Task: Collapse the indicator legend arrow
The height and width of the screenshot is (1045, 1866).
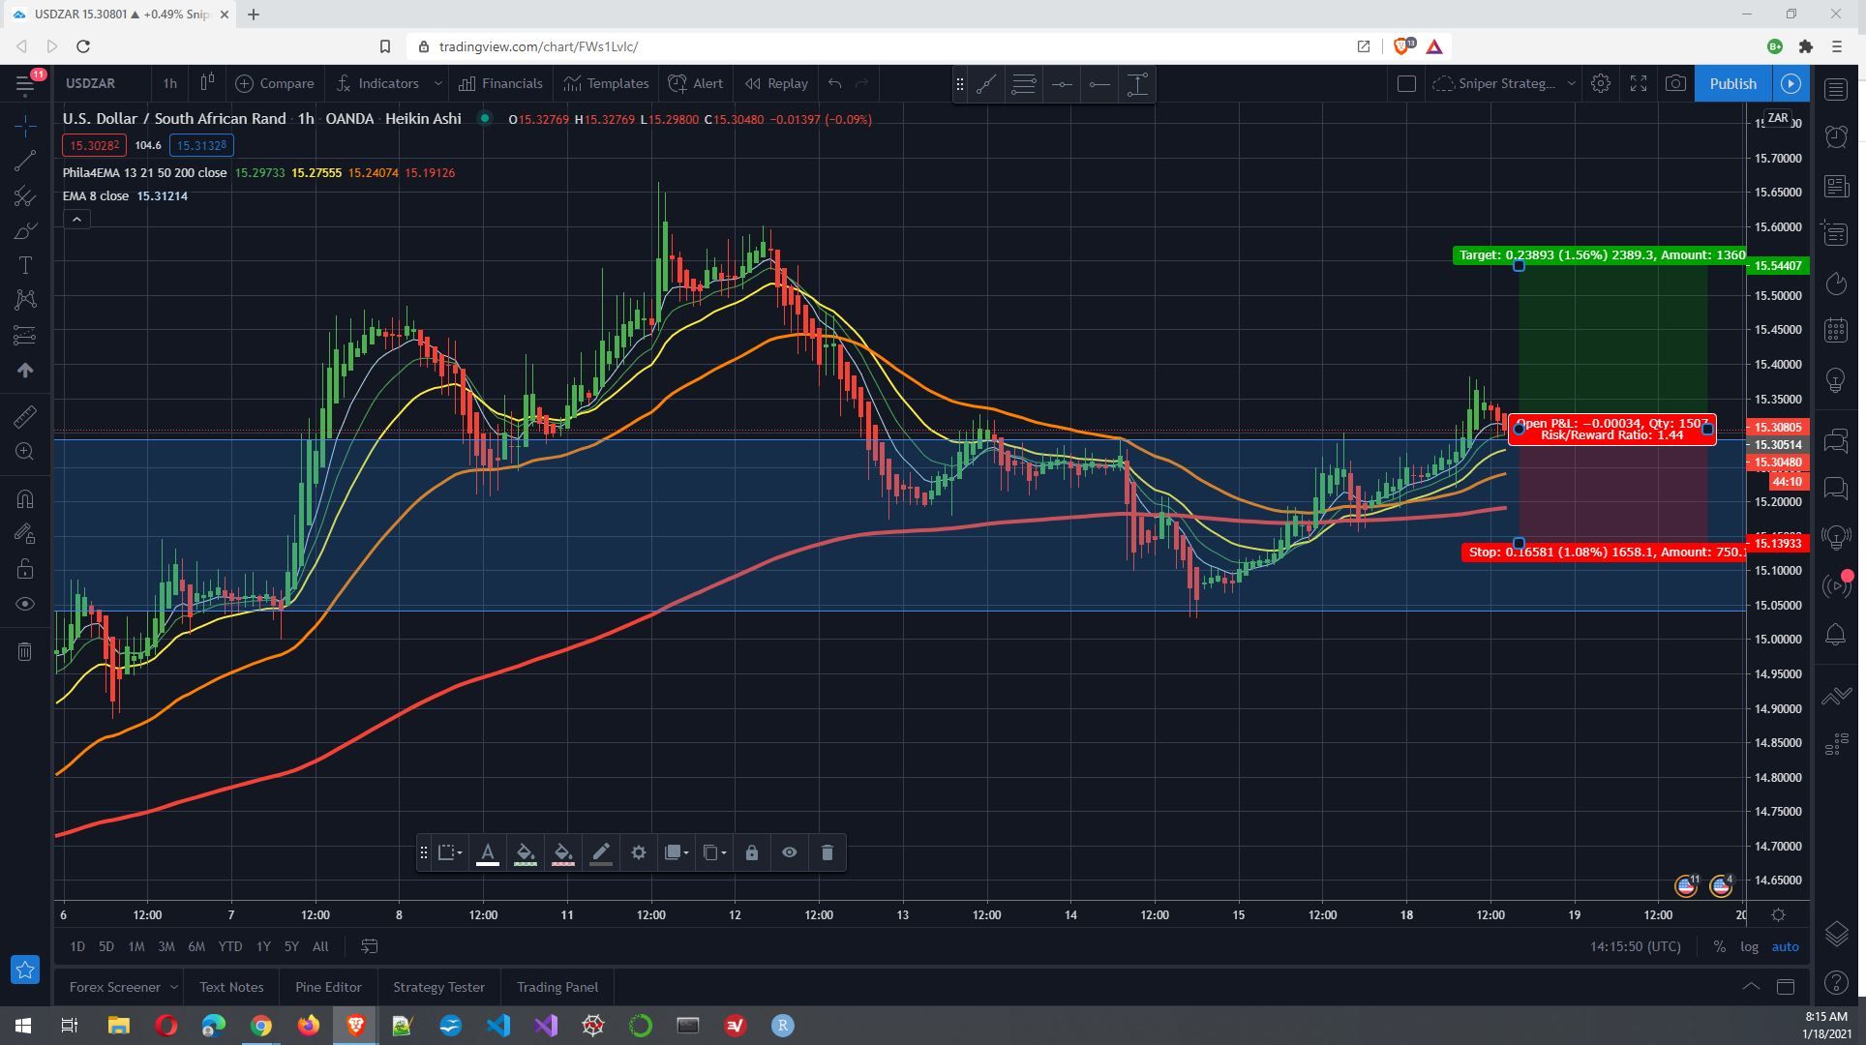Action: pyautogui.click(x=76, y=220)
